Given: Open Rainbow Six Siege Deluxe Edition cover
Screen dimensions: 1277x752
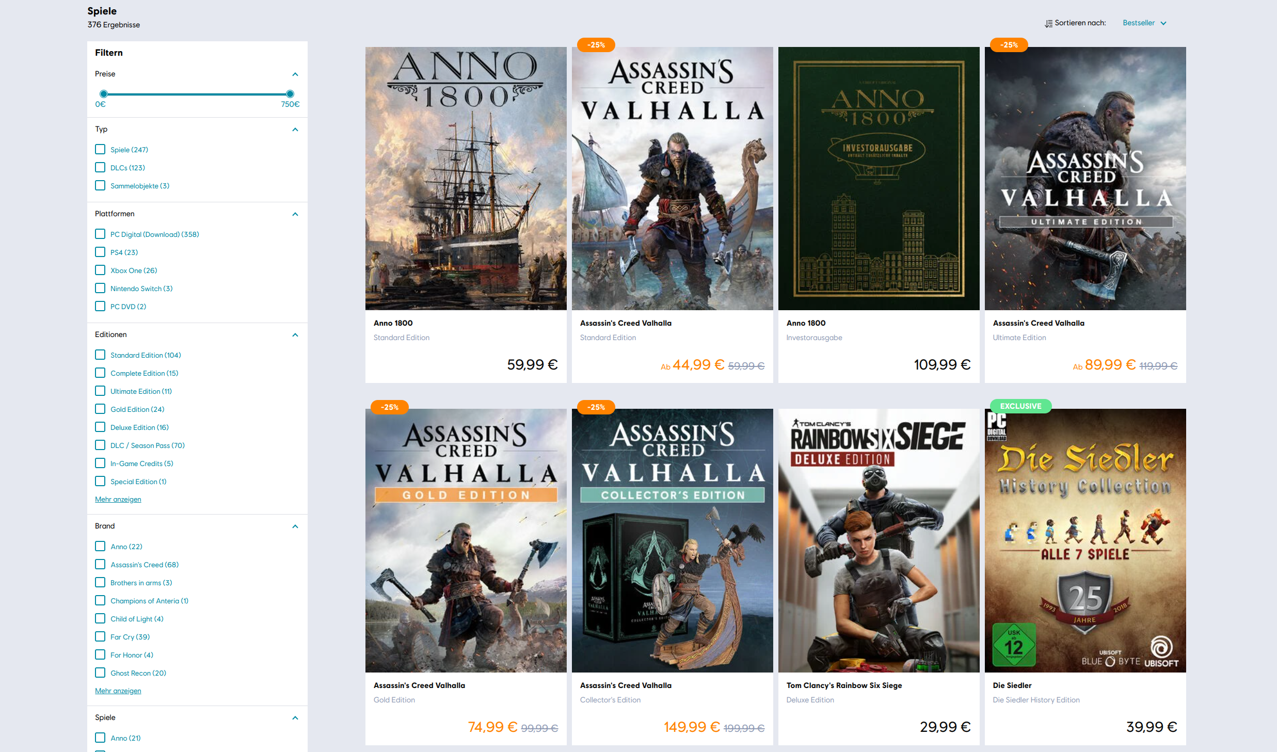Looking at the screenshot, I should click(x=879, y=540).
